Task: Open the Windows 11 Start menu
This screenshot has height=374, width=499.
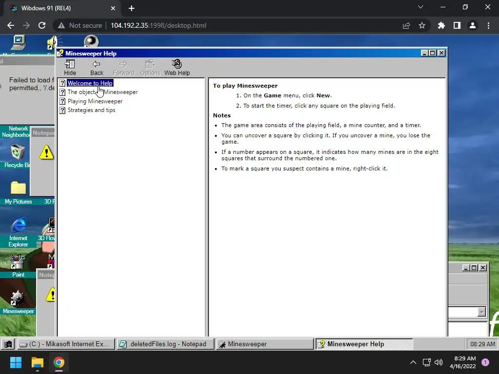Action: pos(16,362)
